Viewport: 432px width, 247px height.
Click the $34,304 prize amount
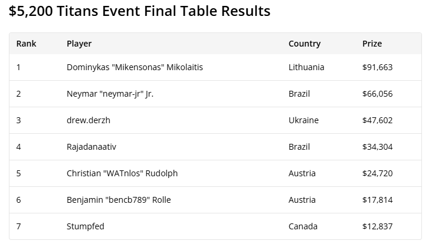(378, 147)
